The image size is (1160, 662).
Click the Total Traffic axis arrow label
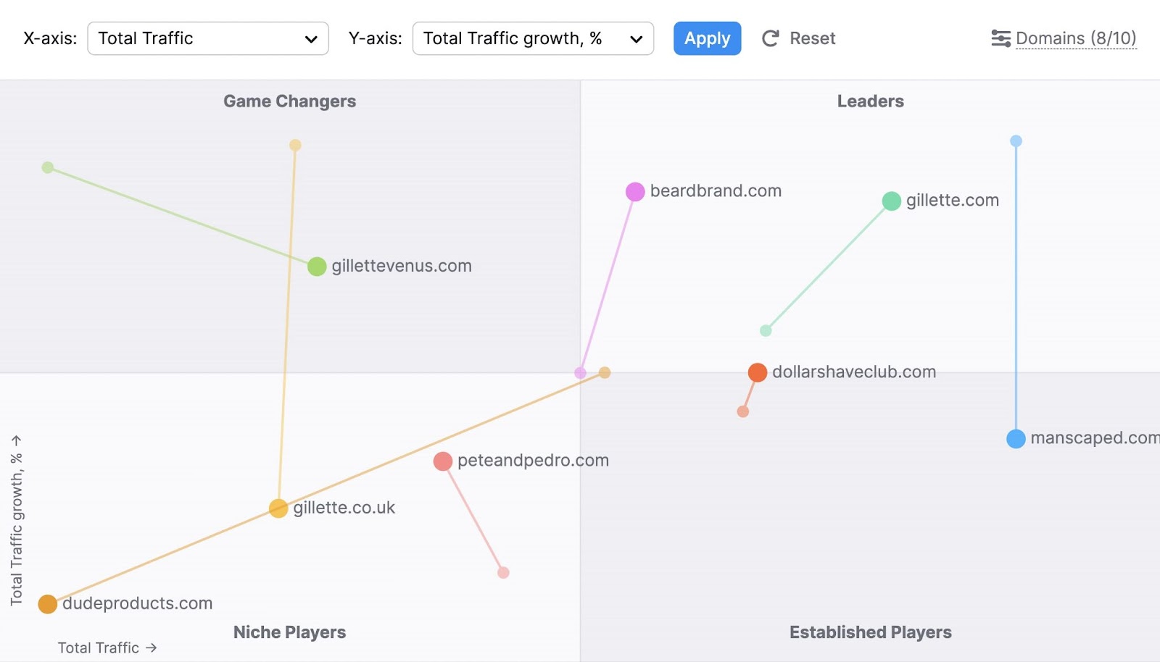[x=106, y=648]
